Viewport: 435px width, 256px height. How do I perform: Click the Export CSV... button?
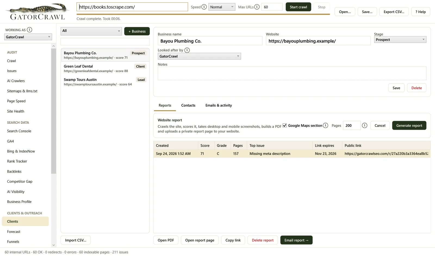click(394, 12)
